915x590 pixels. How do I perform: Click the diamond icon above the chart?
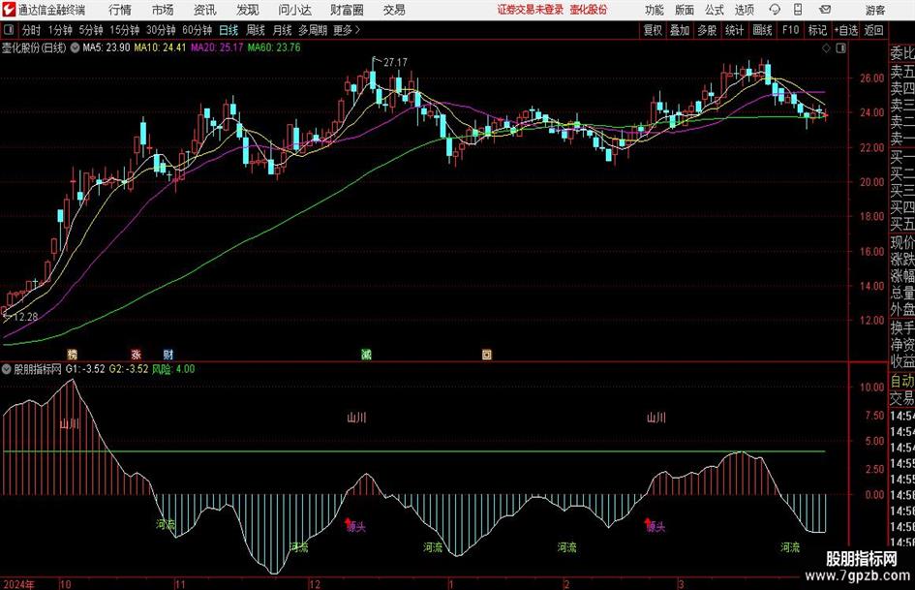[826, 48]
